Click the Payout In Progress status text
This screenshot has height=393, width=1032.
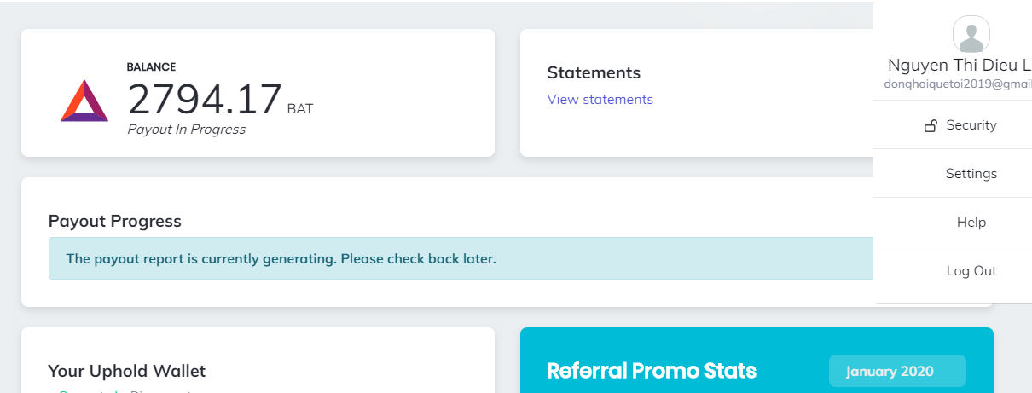186,130
